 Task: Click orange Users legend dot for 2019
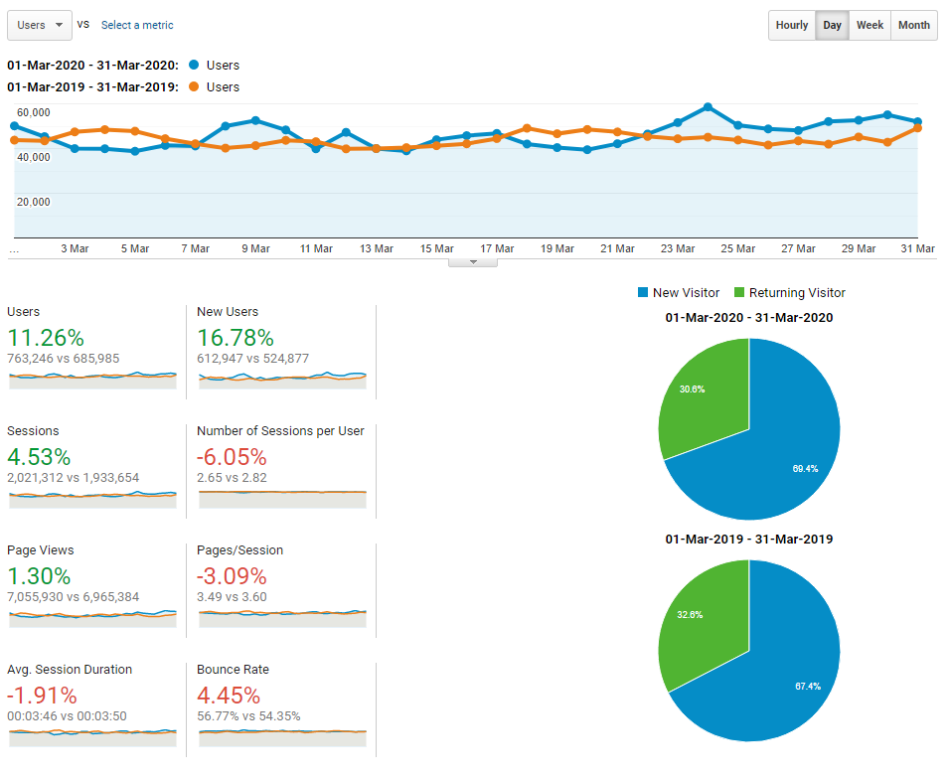coord(193,87)
